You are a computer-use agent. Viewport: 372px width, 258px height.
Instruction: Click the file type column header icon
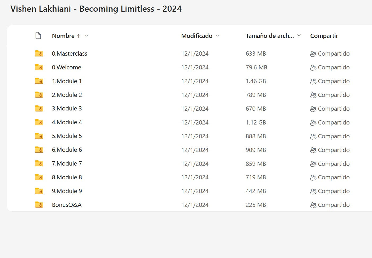(38, 36)
